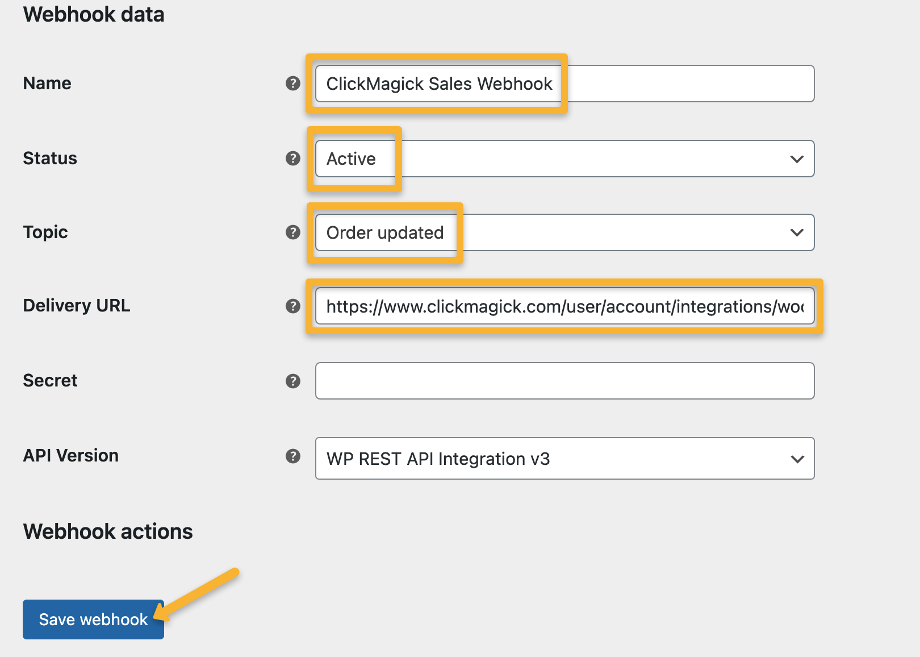The width and height of the screenshot is (920, 657).
Task: Click the help icon beside Name
Action: click(292, 84)
